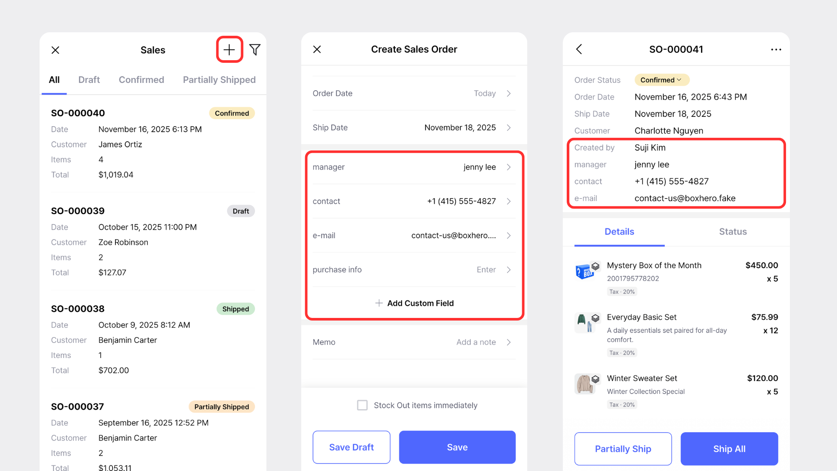Navigate back from order SO-000041
Screen dimensions: 837x471
tap(579, 49)
